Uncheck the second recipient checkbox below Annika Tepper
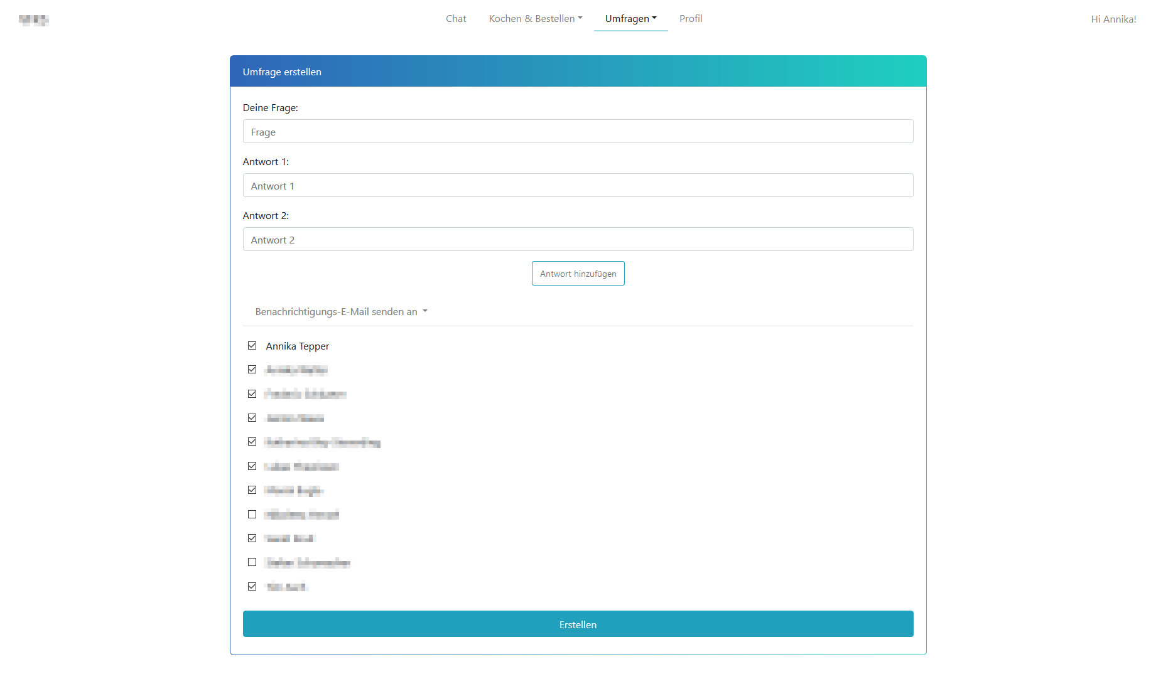 click(x=252, y=370)
